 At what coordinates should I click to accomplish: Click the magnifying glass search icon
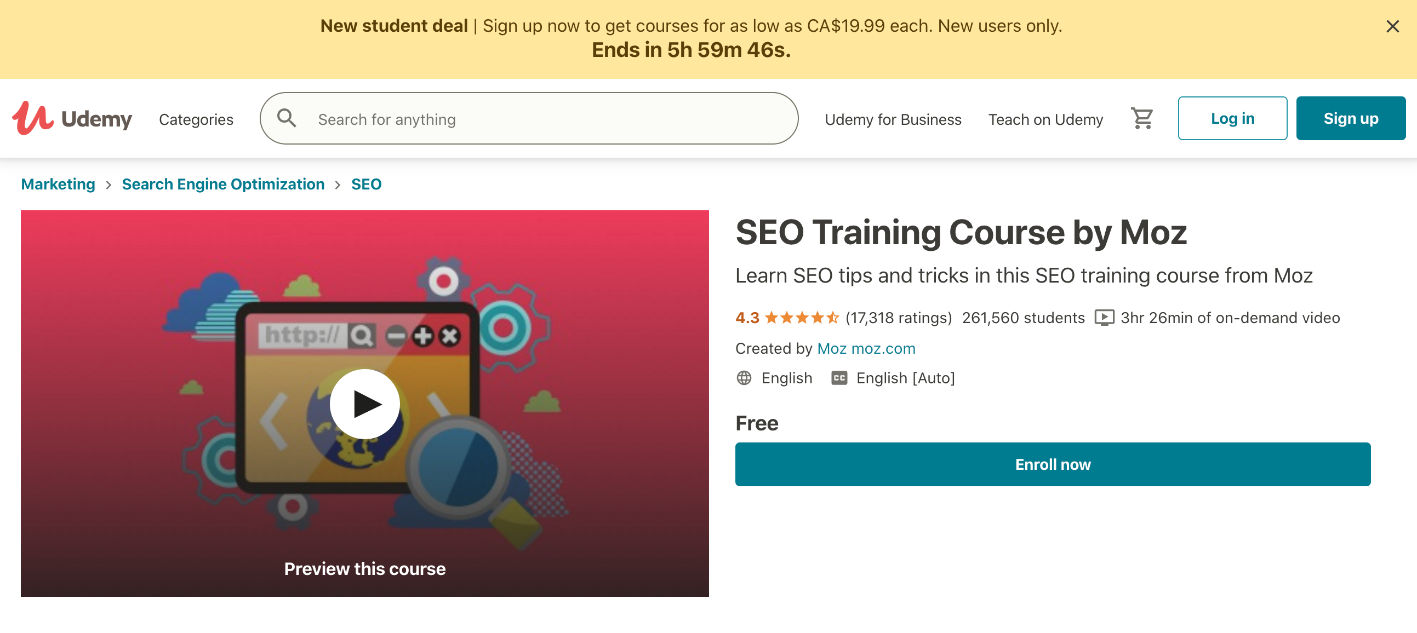tap(287, 118)
